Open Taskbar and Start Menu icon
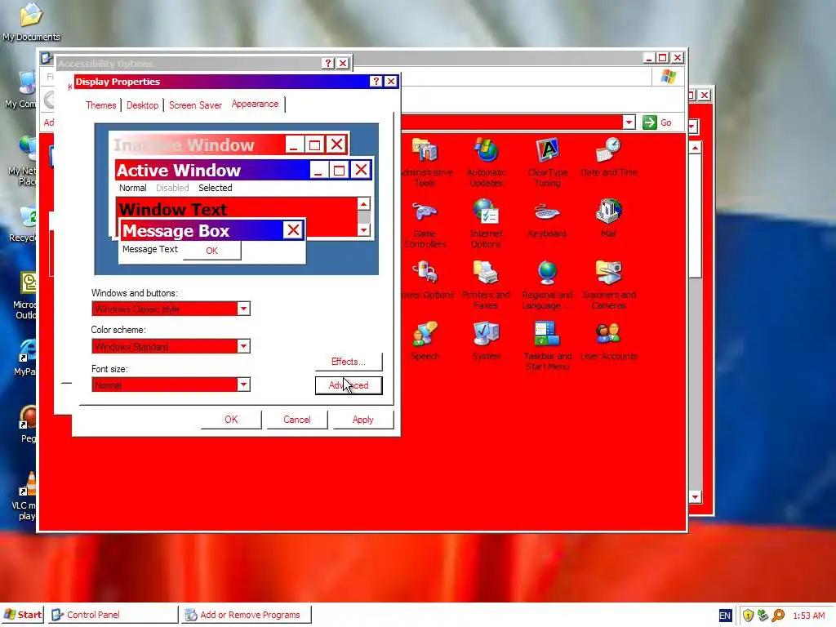Image resolution: width=836 pixels, height=627 pixels. [x=547, y=346]
